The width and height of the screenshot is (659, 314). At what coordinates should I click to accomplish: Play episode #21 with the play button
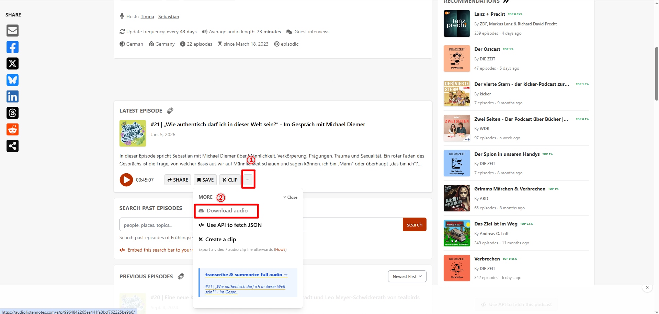126,179
